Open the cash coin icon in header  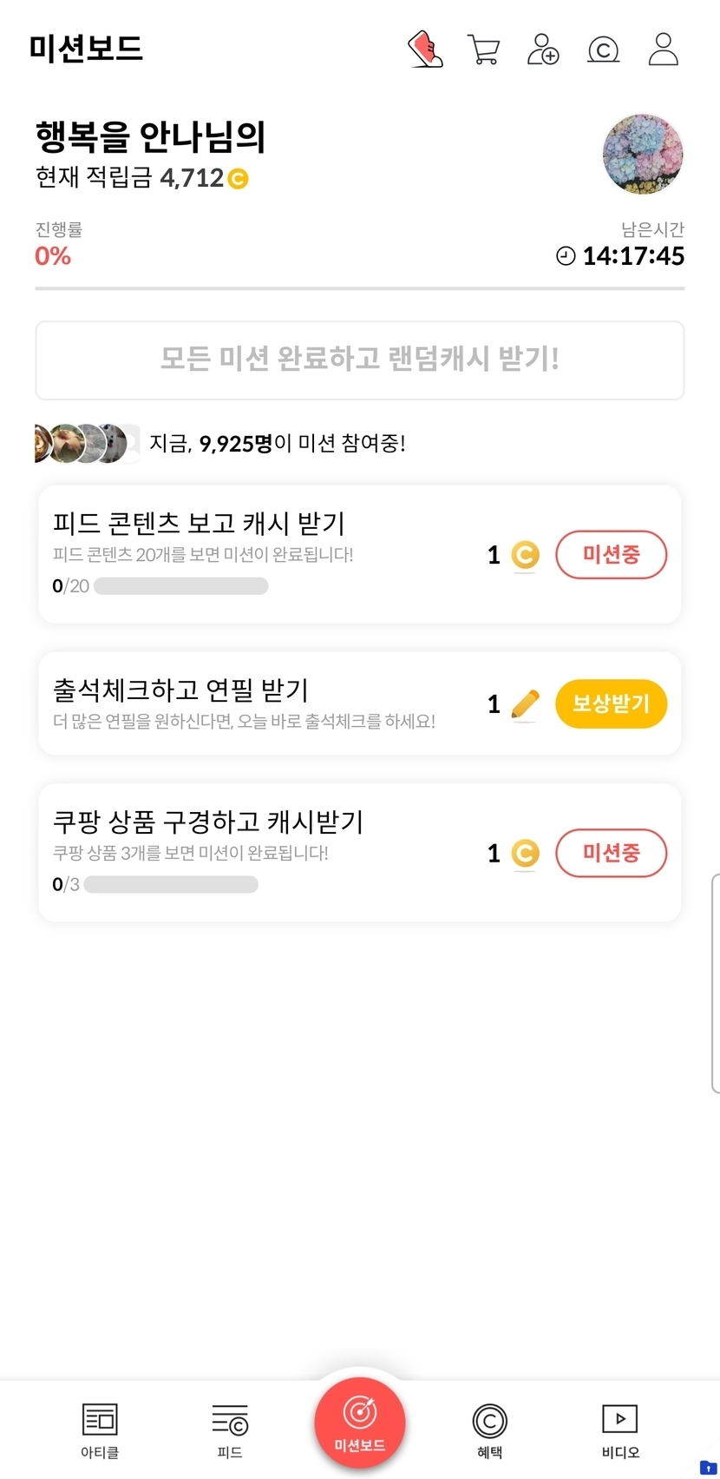click(x=603, y=50)
